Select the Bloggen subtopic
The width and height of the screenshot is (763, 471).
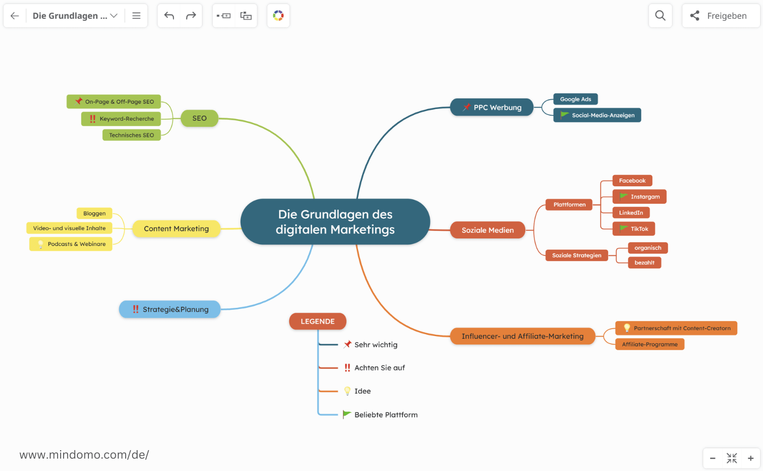pyautogui.click(x=94, y=213)
